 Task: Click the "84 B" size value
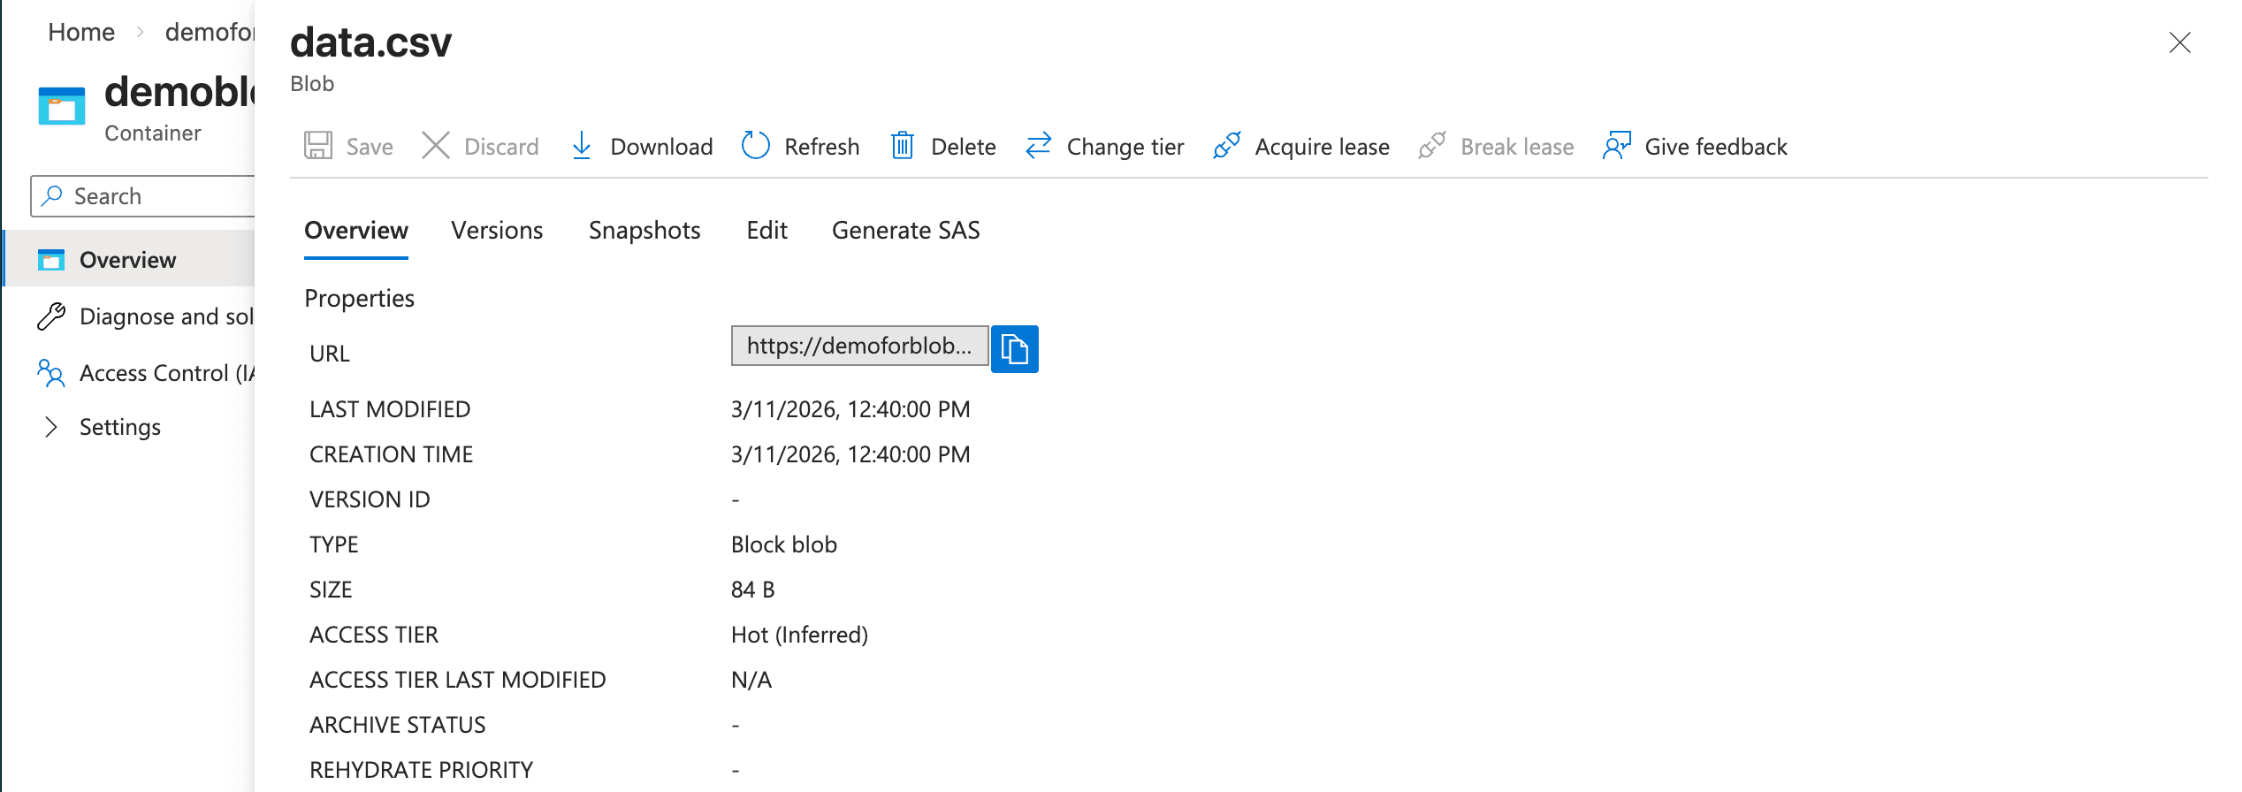pos(753,590)
